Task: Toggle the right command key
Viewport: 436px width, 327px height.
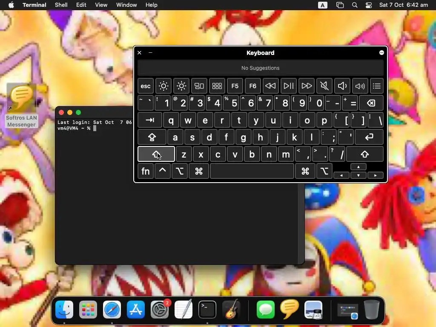Action: (305, 171)
